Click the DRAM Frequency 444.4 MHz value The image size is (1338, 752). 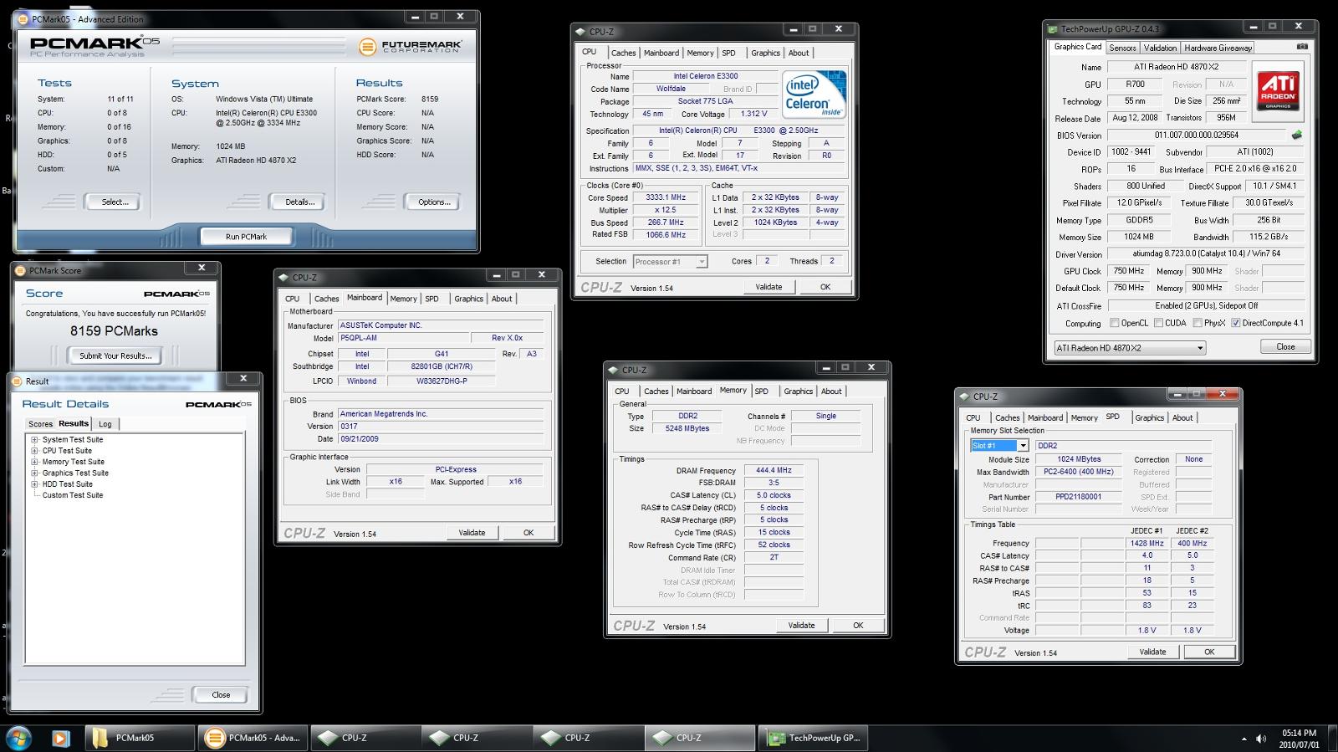point(774,470)
